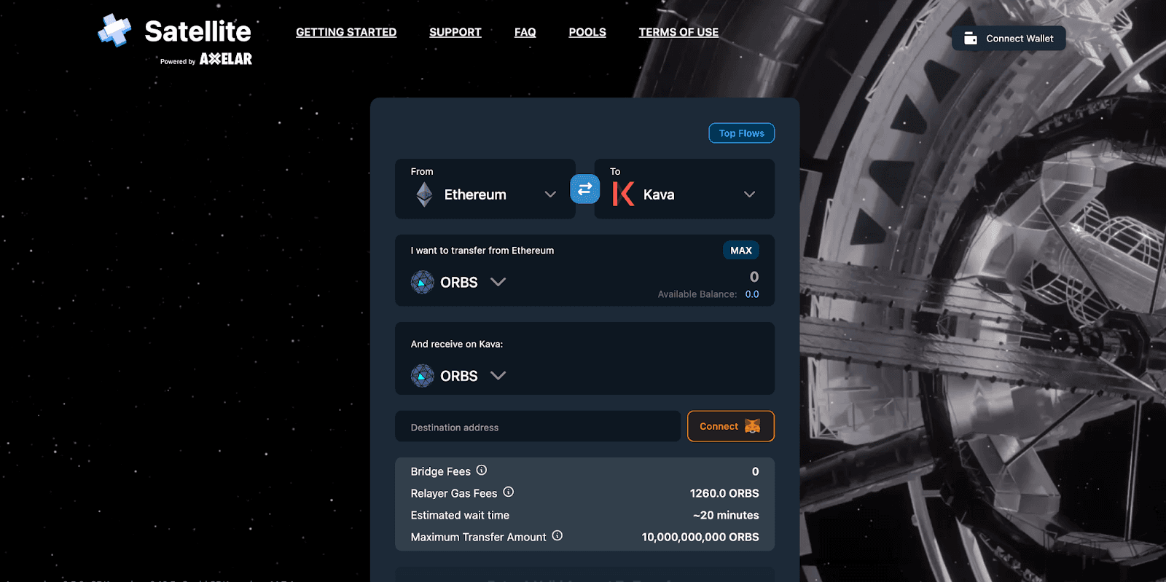Go to the Support page
This screenshot has width=1166, height=582.
[455, 32]
